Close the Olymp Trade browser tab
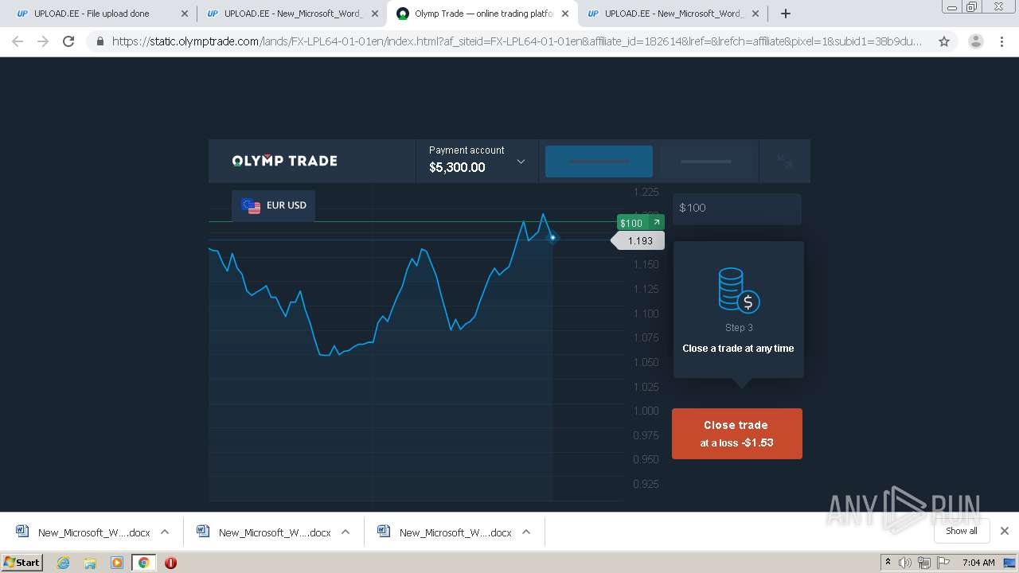This screenshot has width=1019, height=573. click(564, 14)
